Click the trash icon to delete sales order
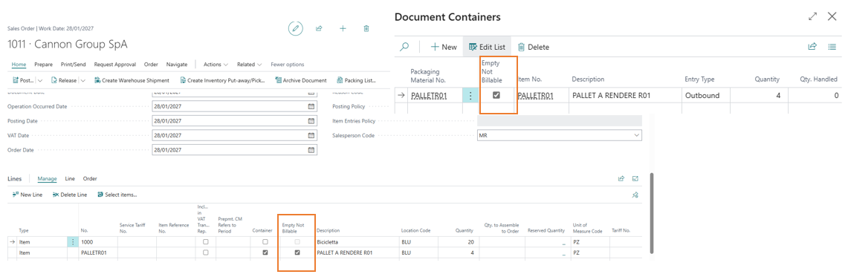This screenshot has width=848, height=280. coord(366,29)
